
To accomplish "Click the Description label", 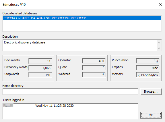I will [10, 37].
